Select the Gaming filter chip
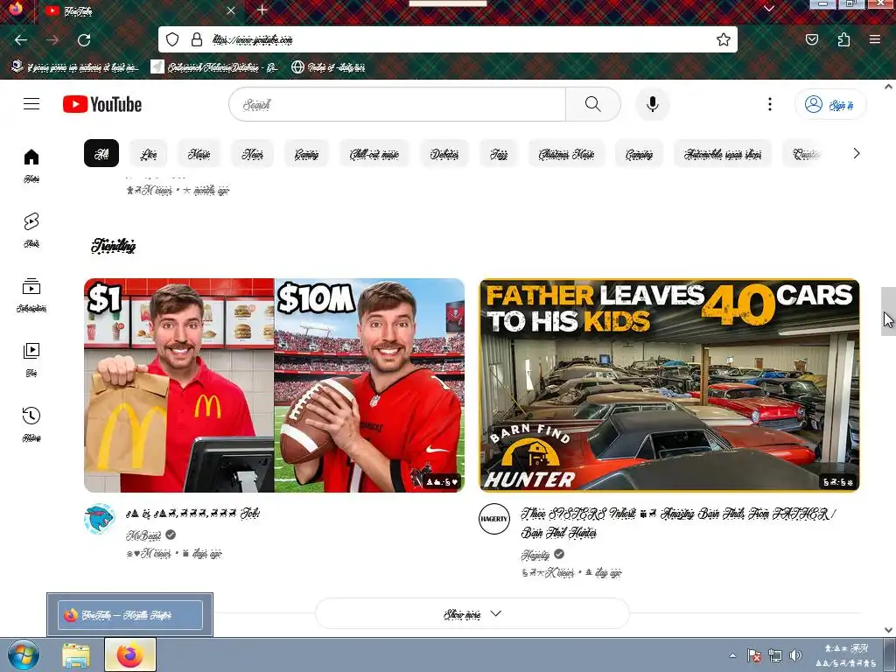The image size is (896, 672). (x=306, y=153)
